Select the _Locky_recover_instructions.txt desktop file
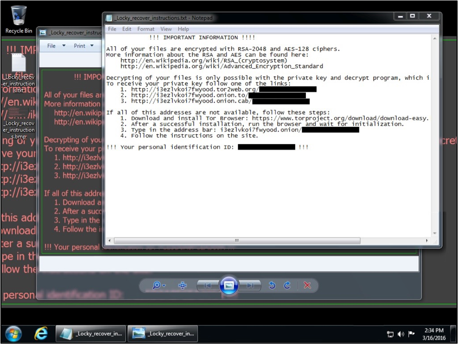This screenshot has height=344, width=458. (x=19, y=73)
